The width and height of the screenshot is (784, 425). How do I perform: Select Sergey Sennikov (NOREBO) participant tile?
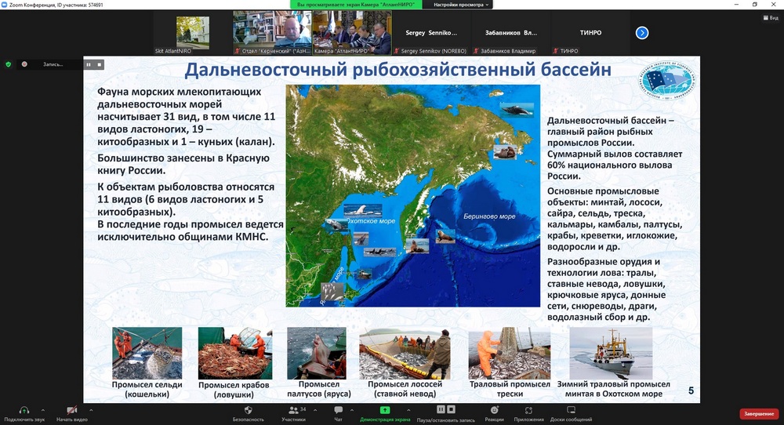[431, 33]
